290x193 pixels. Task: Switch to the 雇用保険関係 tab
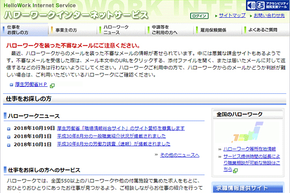[x=218, y=29]
